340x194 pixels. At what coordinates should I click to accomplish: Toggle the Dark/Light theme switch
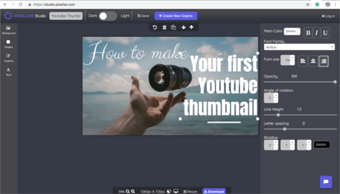point(108,16)
